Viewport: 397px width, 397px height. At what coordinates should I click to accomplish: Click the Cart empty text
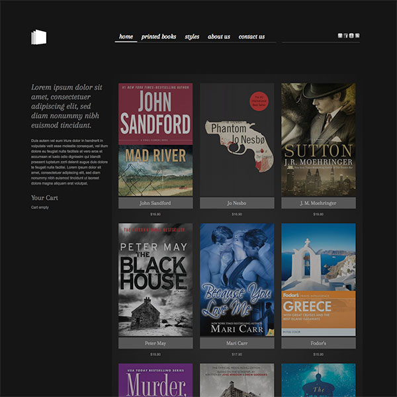click(40, 207)
